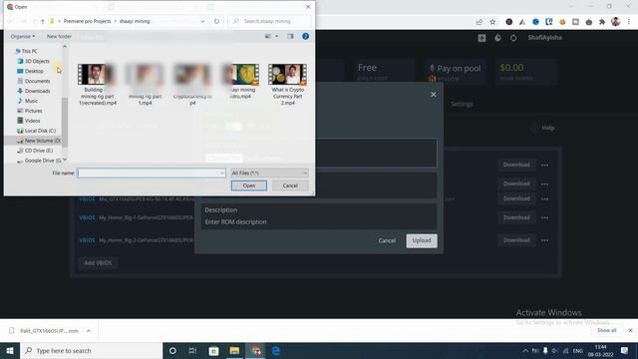Open browser Extensions puzzle icon
Viewport: 638px width, 359px height.
[x=602, y=22]
